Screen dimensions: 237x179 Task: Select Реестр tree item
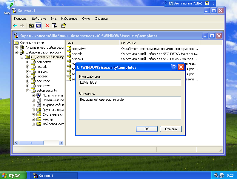48,119
